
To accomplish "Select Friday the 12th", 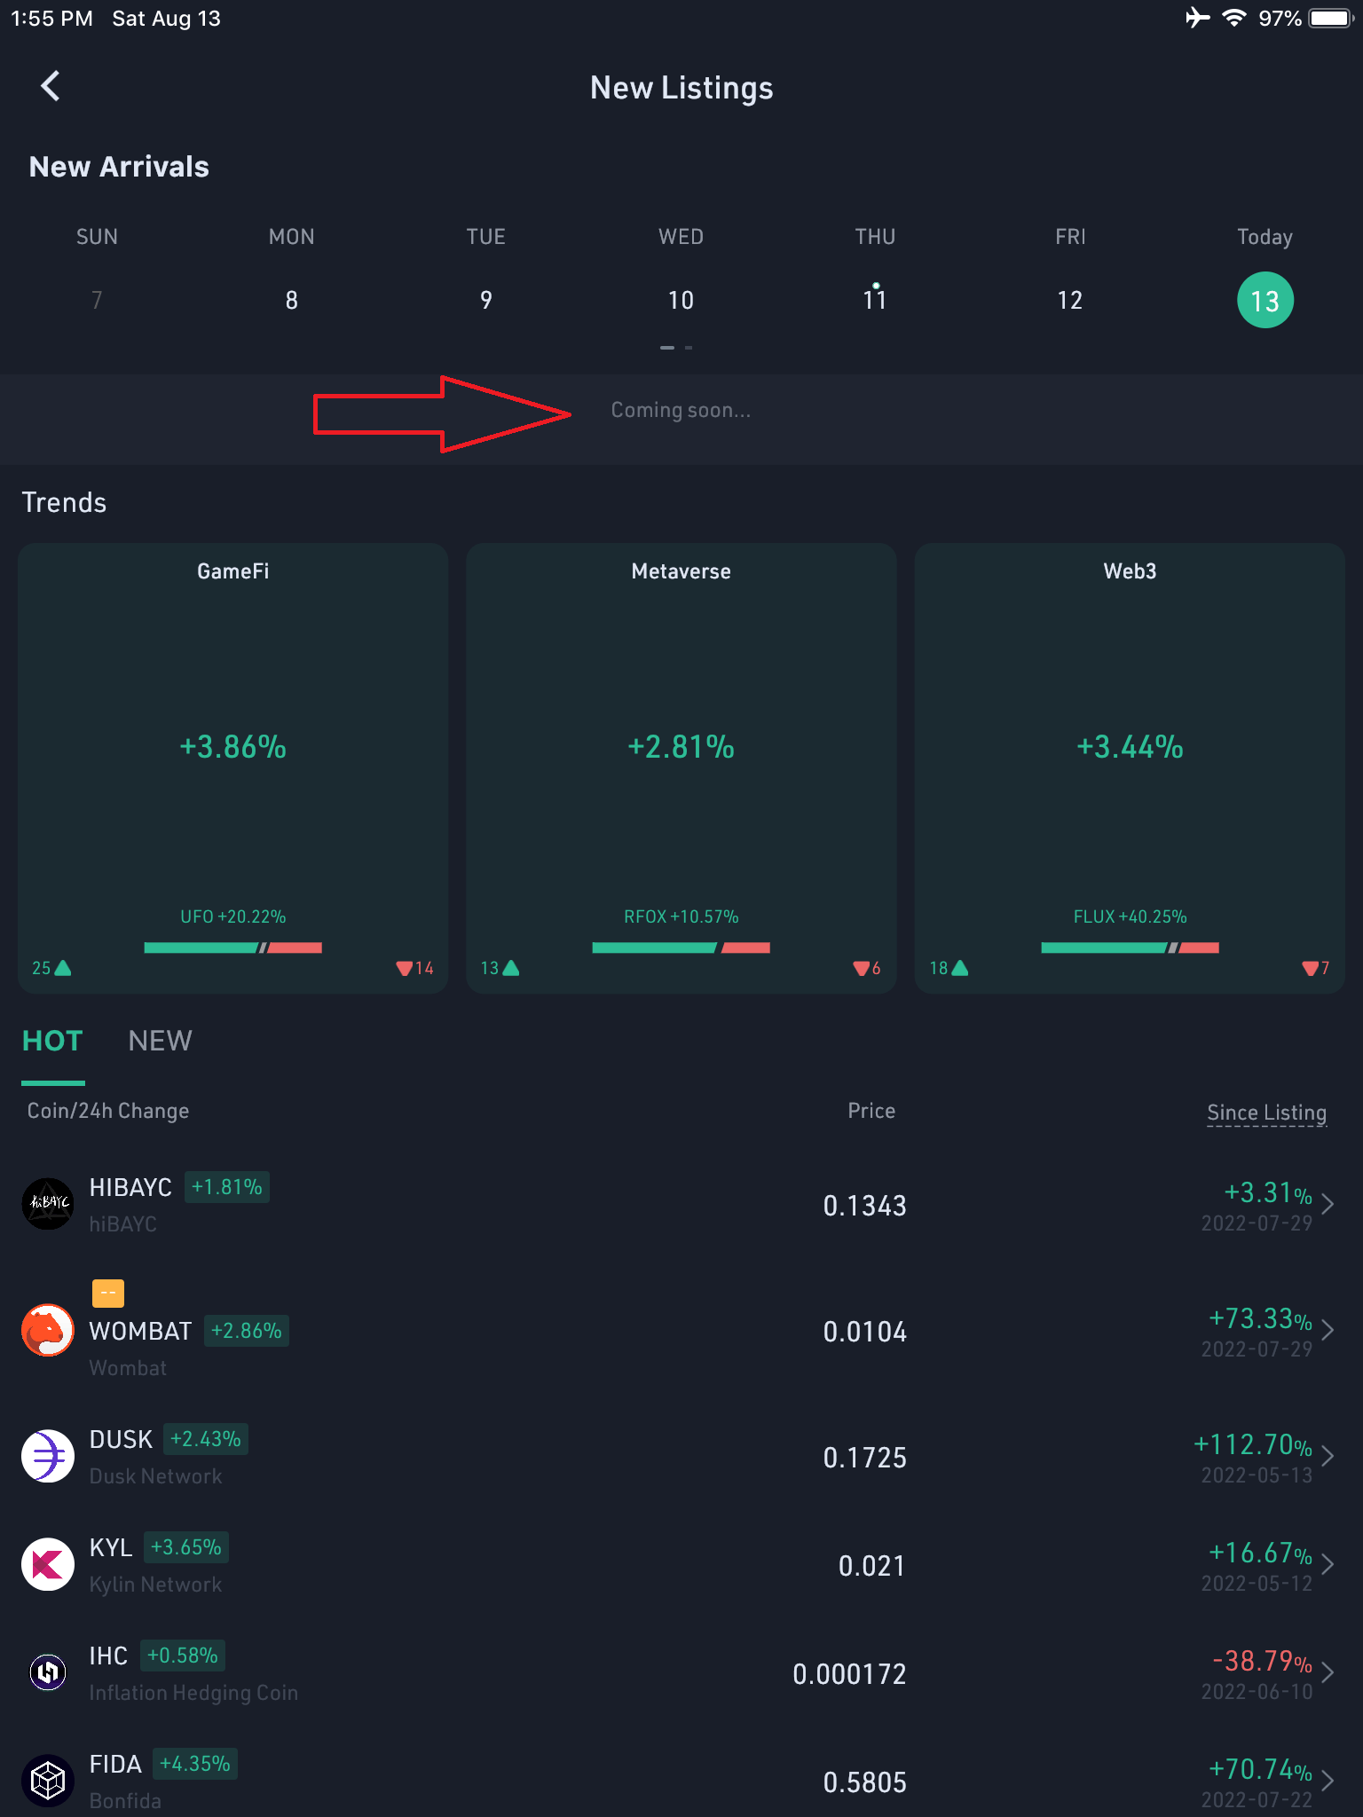I will pyautogui.click(x=1070, y=300).
